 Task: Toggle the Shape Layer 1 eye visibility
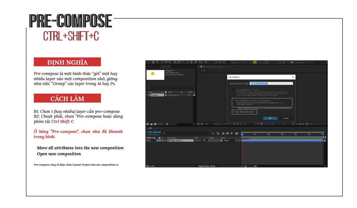[147, 140]
